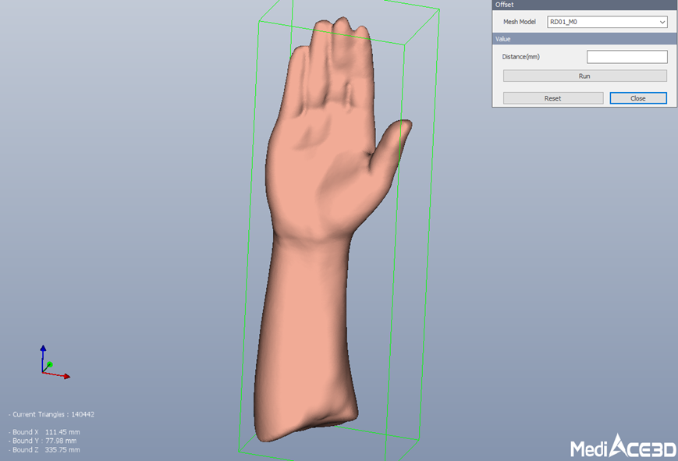Image resolution: width=678 pixels, height=461 pixels.
Task: Click the Bound Z measurement text
Action: [x=46, y=450]
